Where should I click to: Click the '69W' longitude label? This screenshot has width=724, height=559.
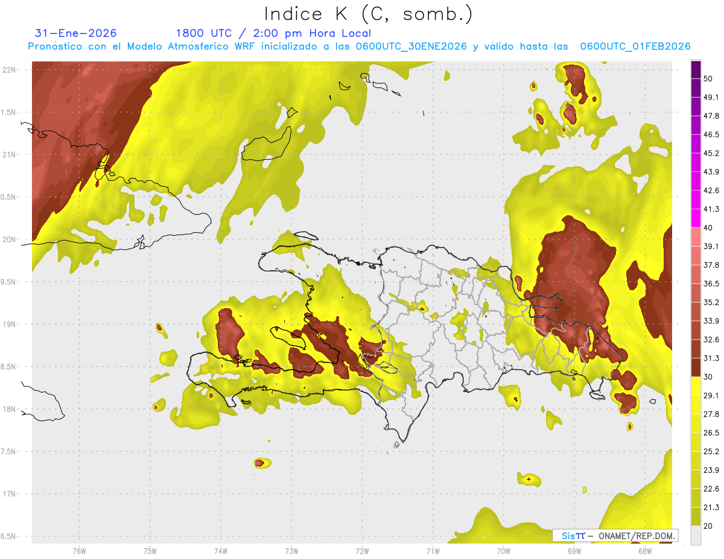pos(574,551)
